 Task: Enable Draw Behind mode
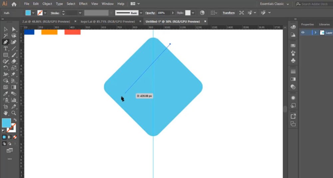(9, 144)
